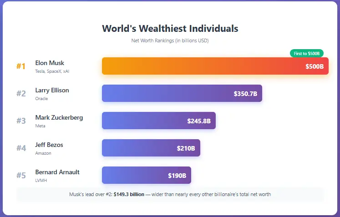The height and width of the screenshot is (217, 340).
Task: Click the Jeff Bezos name label
Action: coord(49,145)
